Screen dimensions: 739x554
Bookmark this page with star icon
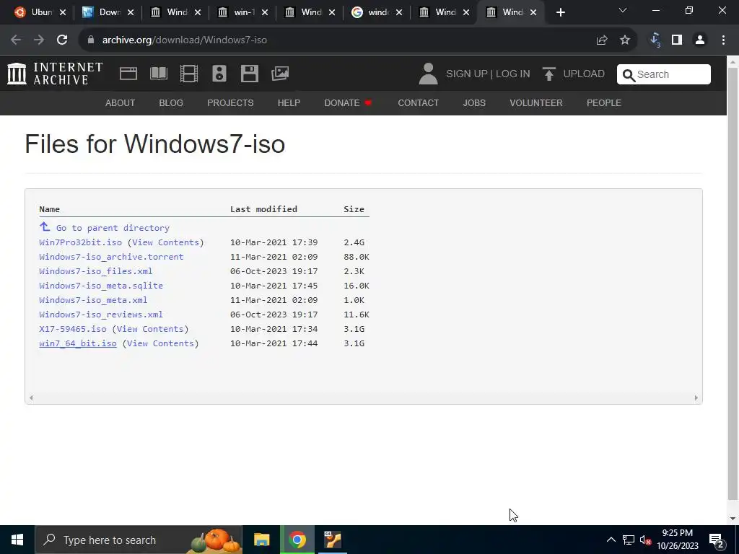pos(625,40)
